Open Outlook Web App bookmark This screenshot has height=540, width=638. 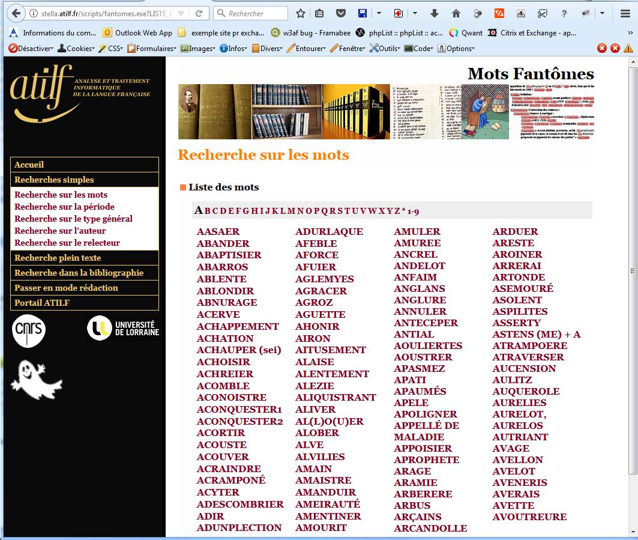click(137, 32)
